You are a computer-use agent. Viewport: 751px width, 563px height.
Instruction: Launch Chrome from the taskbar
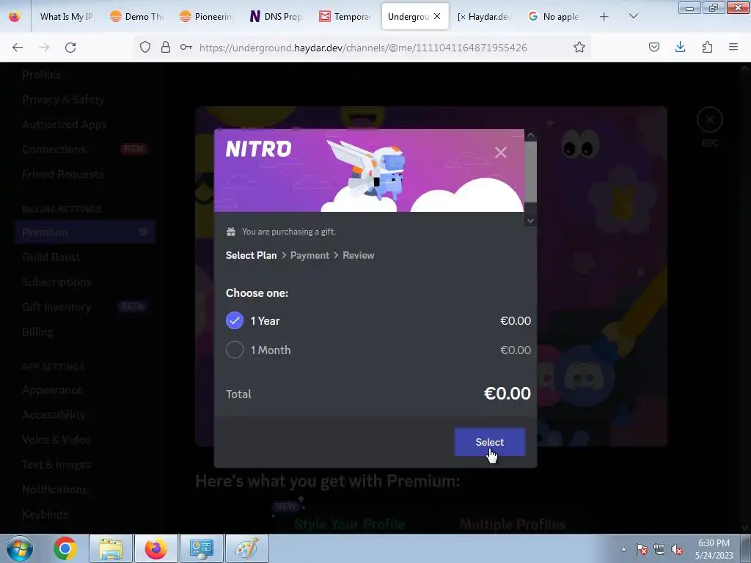click(65, 548)
